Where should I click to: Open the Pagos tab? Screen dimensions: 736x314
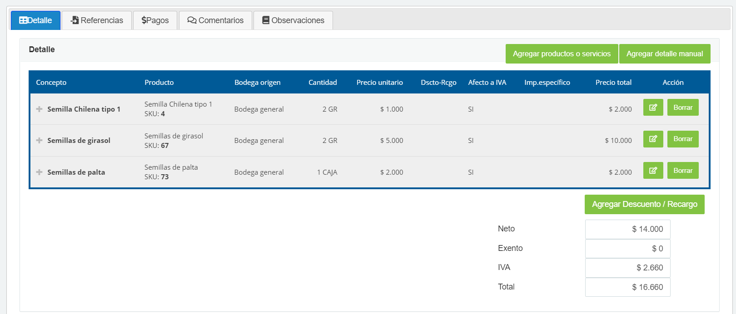coord(155,20)
